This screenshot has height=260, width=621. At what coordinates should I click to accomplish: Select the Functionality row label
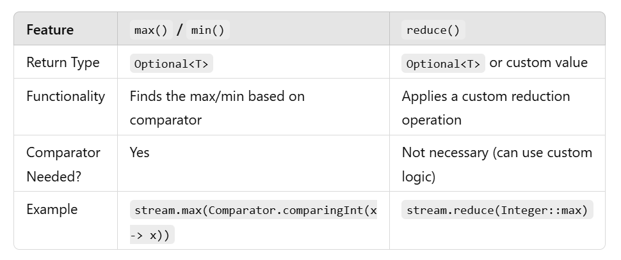click(65, 96)
